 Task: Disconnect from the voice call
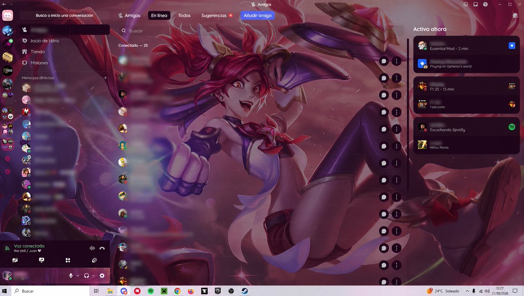coord(102,248)
